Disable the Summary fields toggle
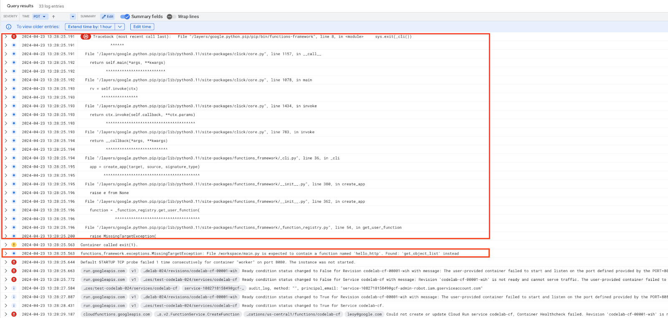Screen dimensions: 668x318 [125, 17]
